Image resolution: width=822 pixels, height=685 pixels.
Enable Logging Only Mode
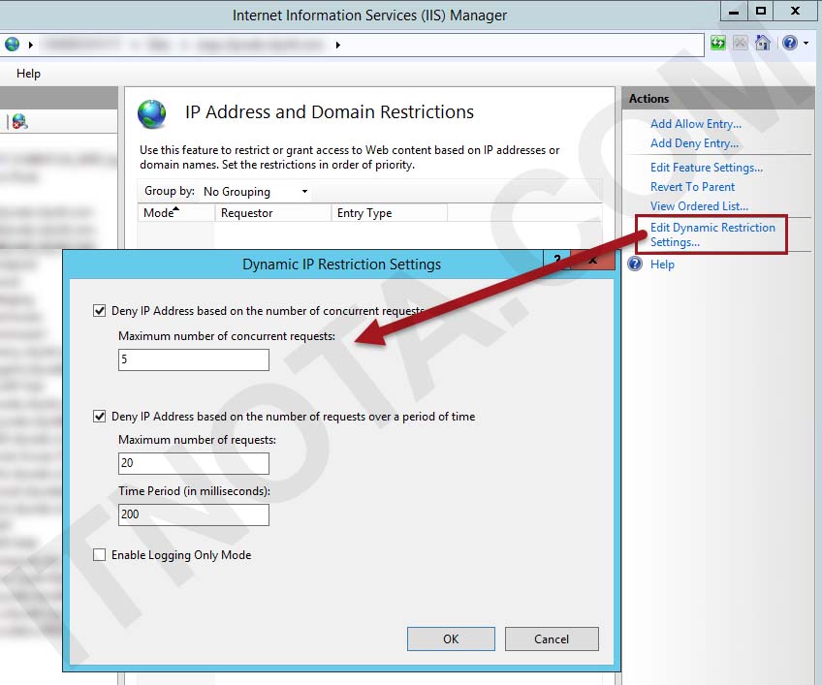click(99, 554)
